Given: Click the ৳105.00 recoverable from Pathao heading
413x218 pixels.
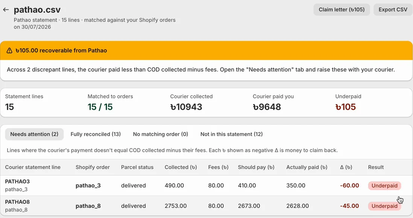Looking at the screenshot, I should [61, 50].
